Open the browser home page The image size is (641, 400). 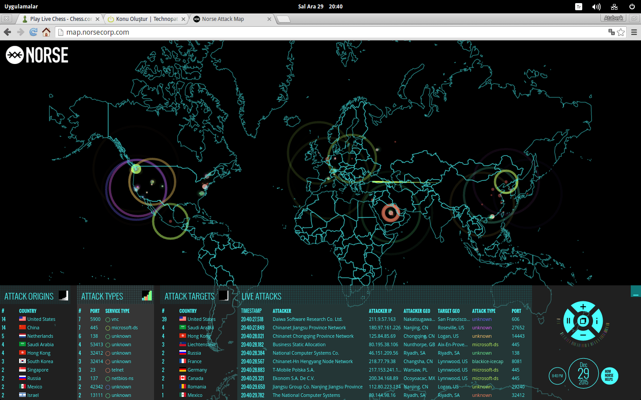tap(46, 32)
